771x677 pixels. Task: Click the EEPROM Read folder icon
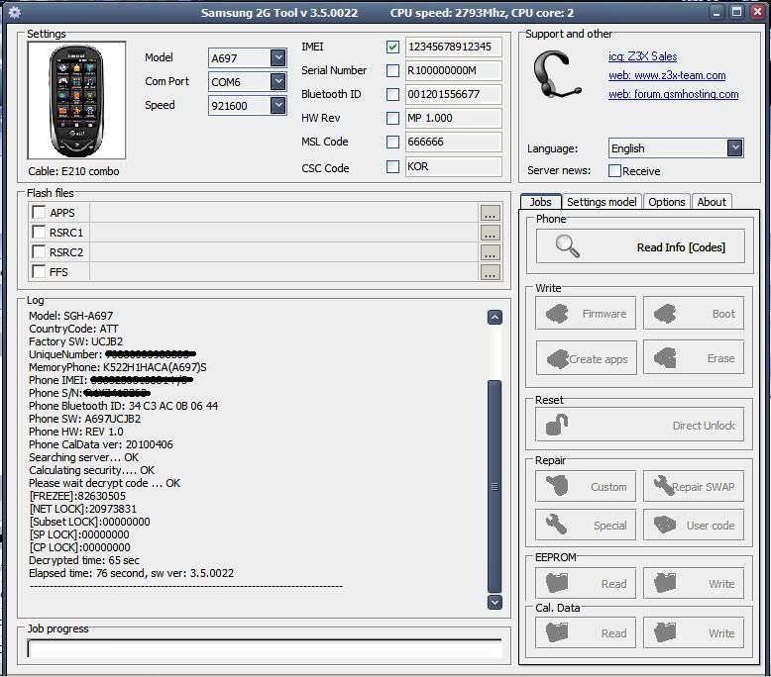click(x=557, y=583)
